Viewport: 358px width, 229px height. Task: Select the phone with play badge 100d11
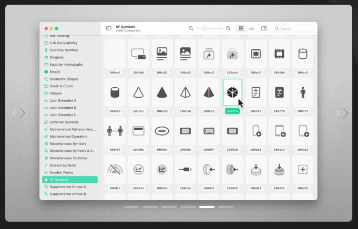(255, 131)
